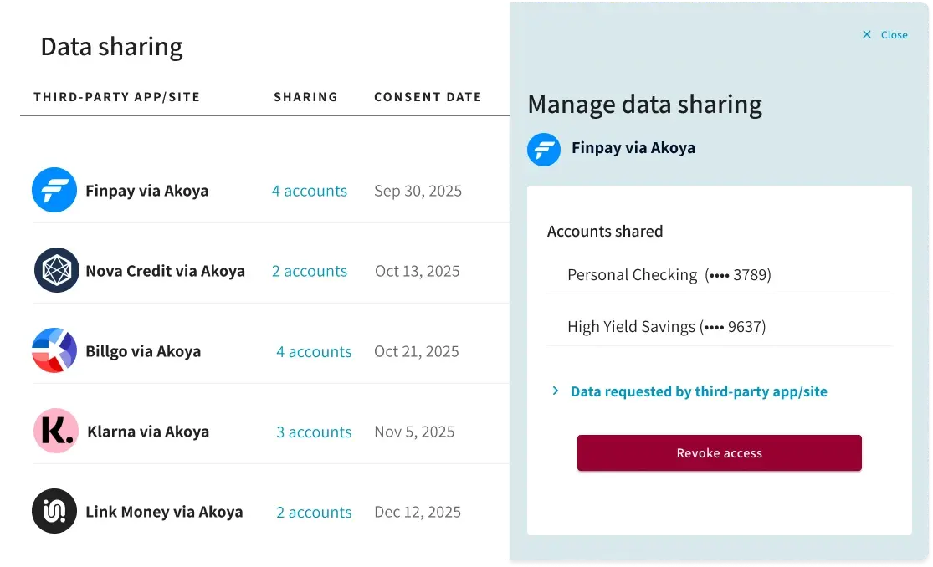Open Nova Credit's 2 accounts link
The height and width of the screenshot is (567, 933).
click(310, 271)
